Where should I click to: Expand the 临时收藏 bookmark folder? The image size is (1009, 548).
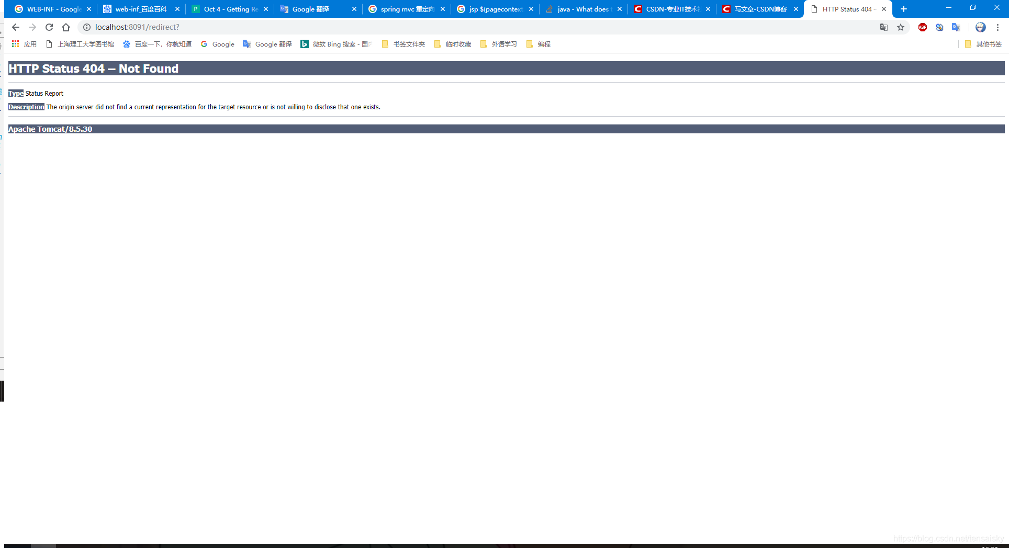tap(453, 44)
